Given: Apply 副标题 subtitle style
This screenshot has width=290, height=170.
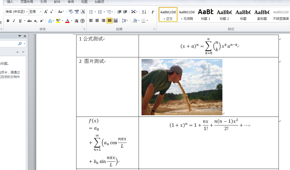Looking at the screenshot, I should coord(262,15).
